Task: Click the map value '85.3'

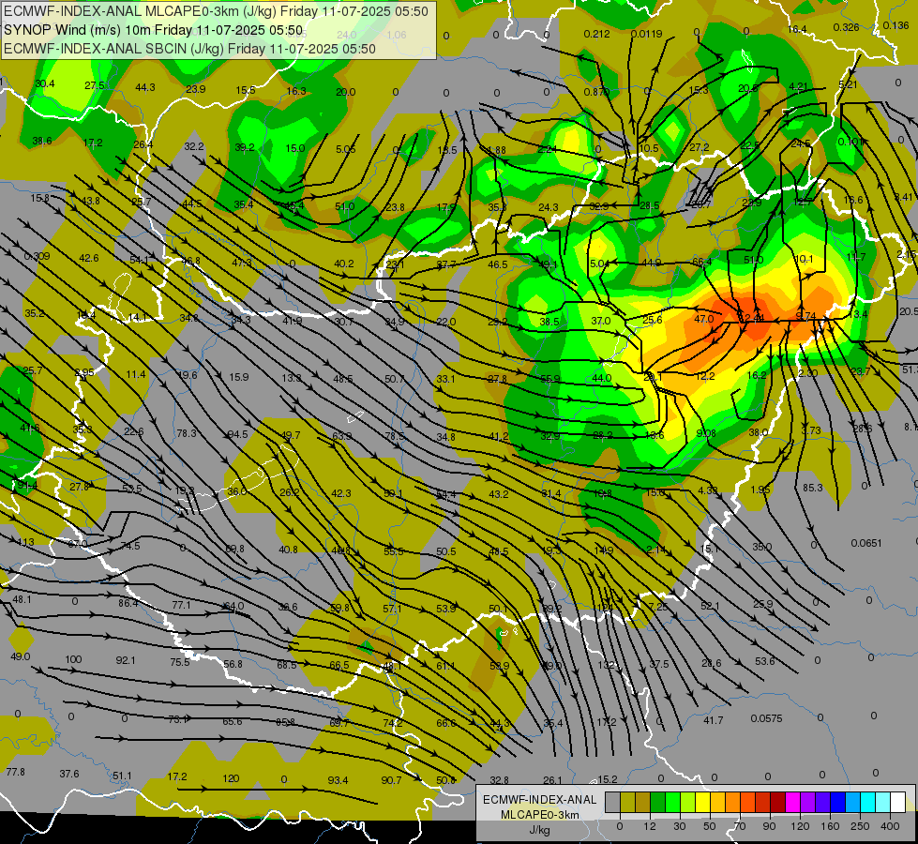Action: point(813,488)
